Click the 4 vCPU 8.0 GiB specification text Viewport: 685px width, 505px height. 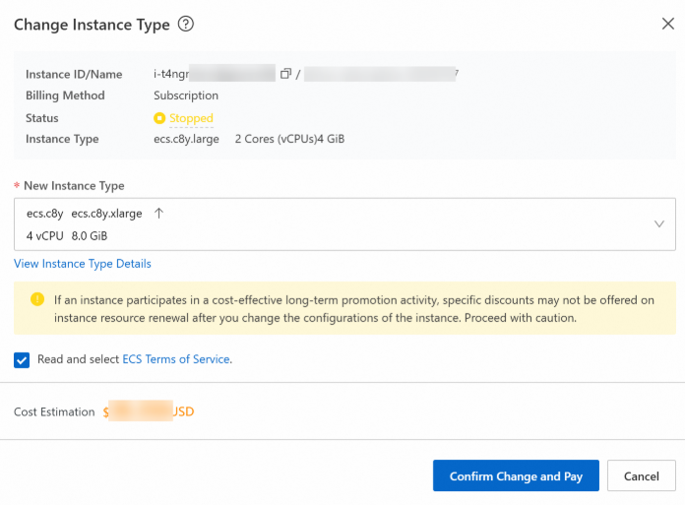pos(67,236)
